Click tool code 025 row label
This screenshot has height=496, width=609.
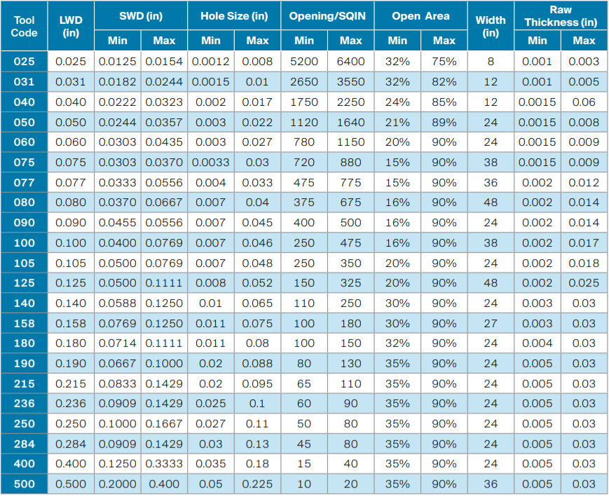(25, 62)
